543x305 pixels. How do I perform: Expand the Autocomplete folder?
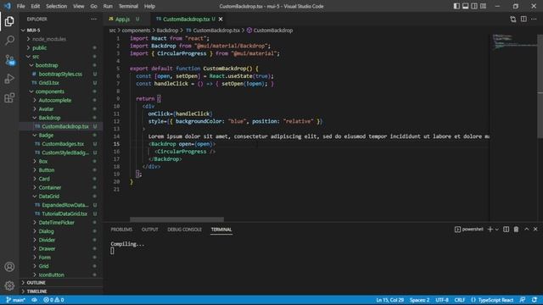(61, 100)
